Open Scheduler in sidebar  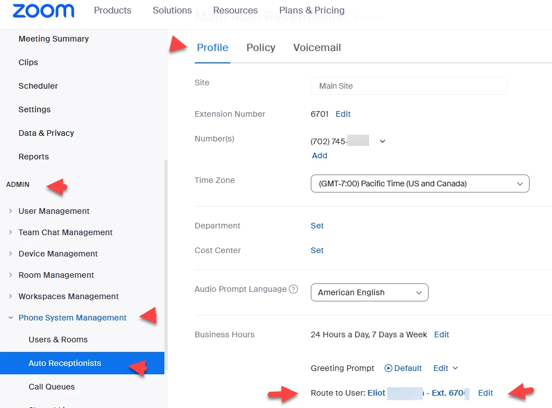point(38,86)
